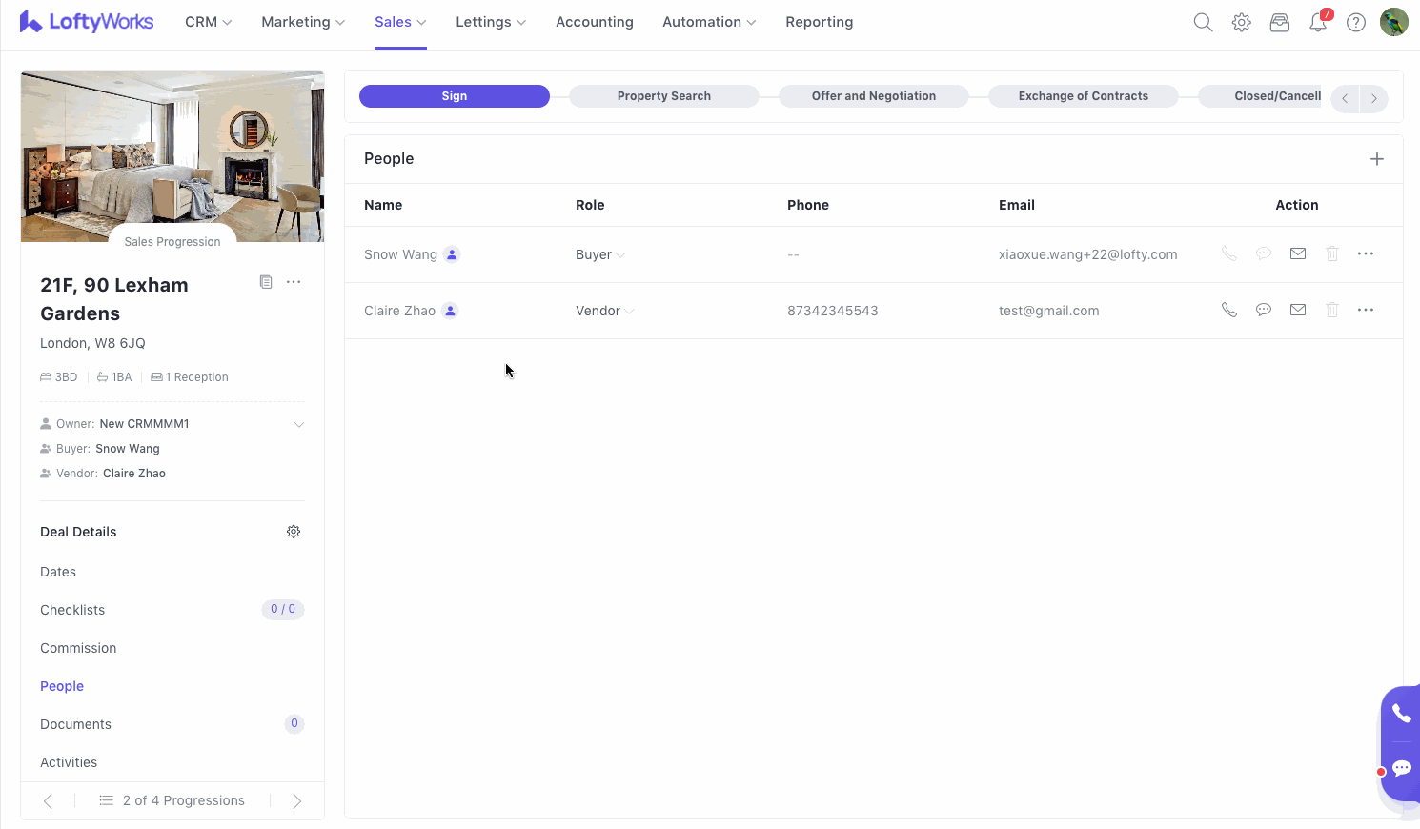Open the Vendor role dropdown for Claire Zhao
The height and width of the screenshot is (829, 1420).
point(604,311)
